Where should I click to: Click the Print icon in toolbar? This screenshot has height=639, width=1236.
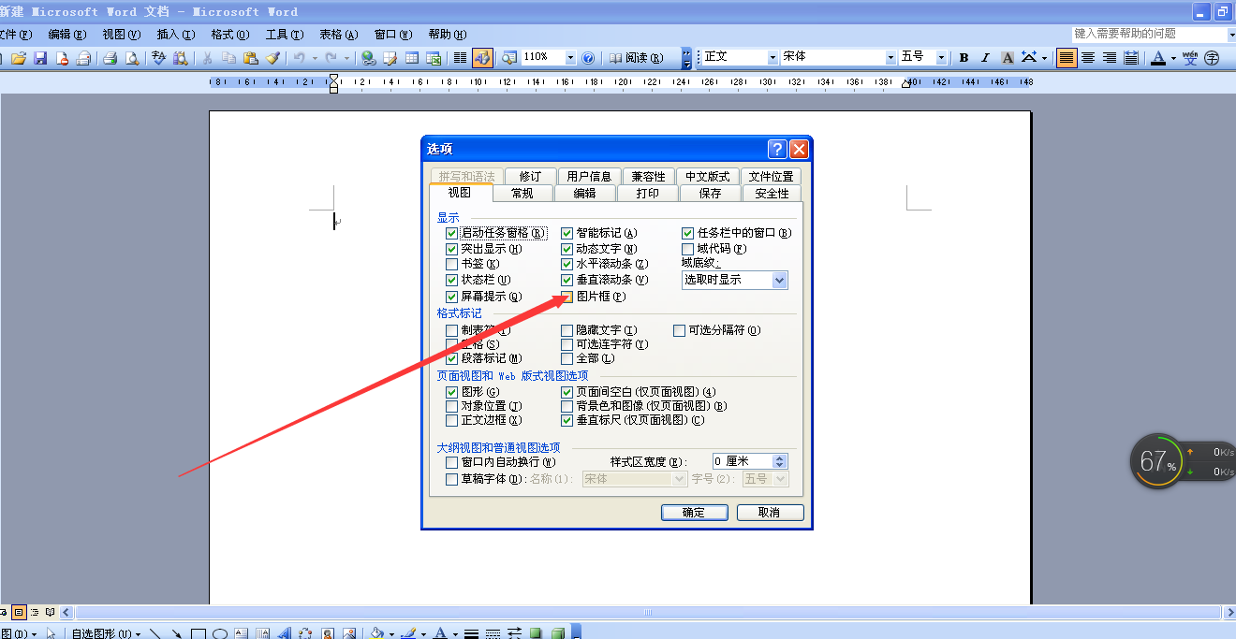pyautogui.click(x=110, y=58)
